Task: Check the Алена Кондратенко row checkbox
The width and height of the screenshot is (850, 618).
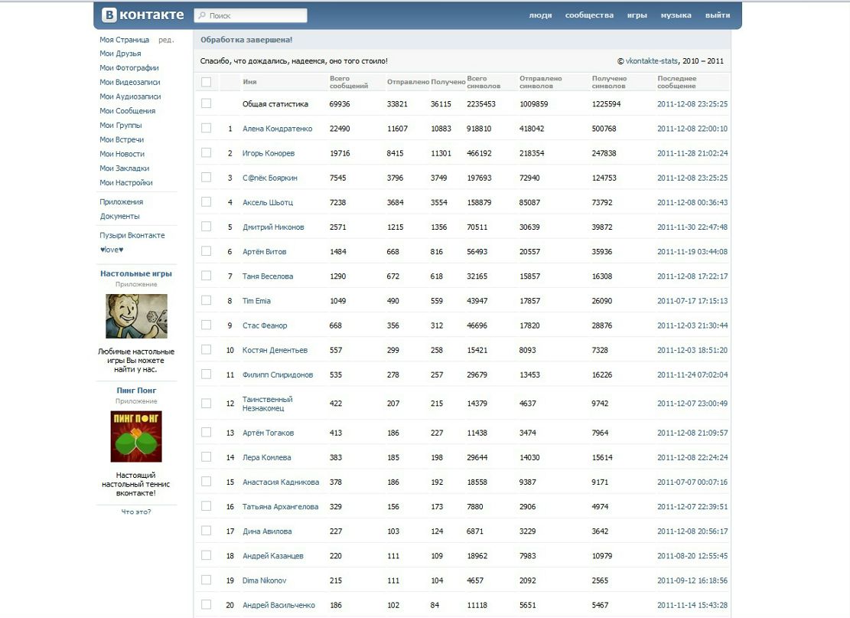Action: click(x=206, y=128)
